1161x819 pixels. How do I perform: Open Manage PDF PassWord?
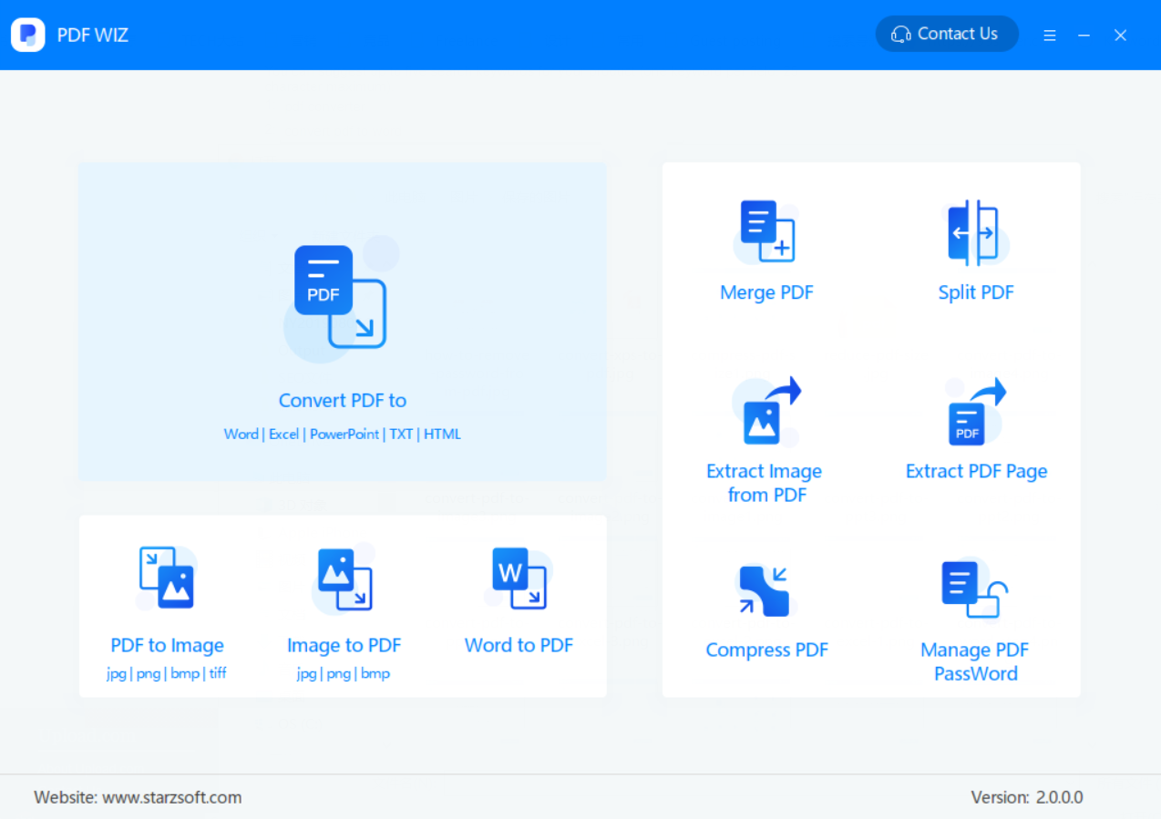coord(973,606)
